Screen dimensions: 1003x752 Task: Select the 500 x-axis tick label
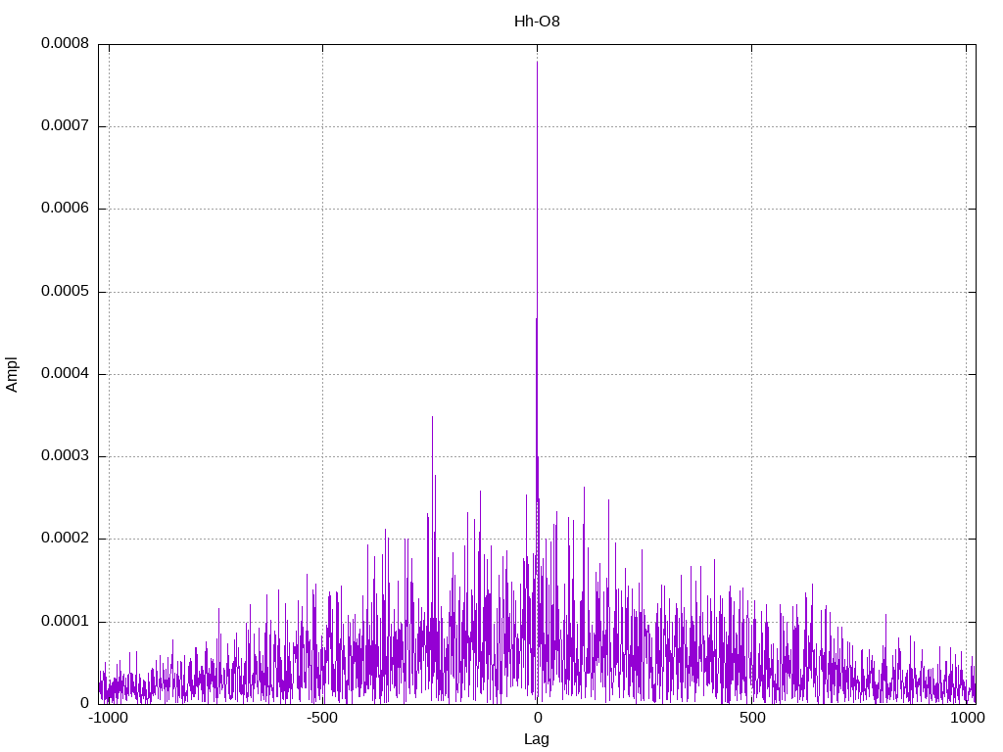point(751,718)
